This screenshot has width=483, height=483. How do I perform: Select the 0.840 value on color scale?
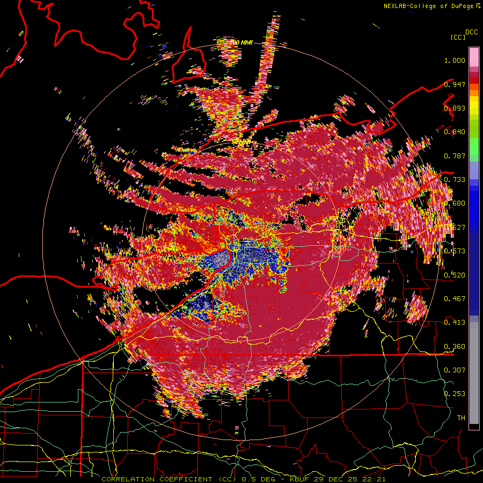click(455, 132)
